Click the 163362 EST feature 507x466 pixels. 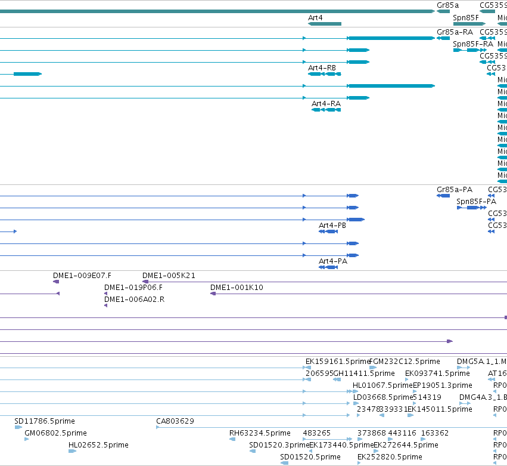tap(423, 439)
